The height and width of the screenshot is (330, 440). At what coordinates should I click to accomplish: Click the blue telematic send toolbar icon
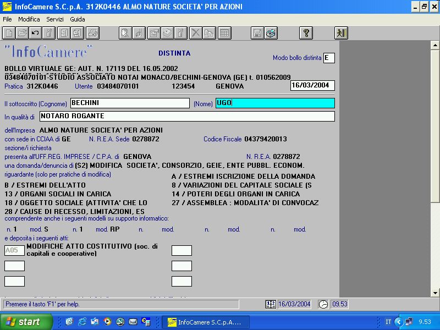271,33
